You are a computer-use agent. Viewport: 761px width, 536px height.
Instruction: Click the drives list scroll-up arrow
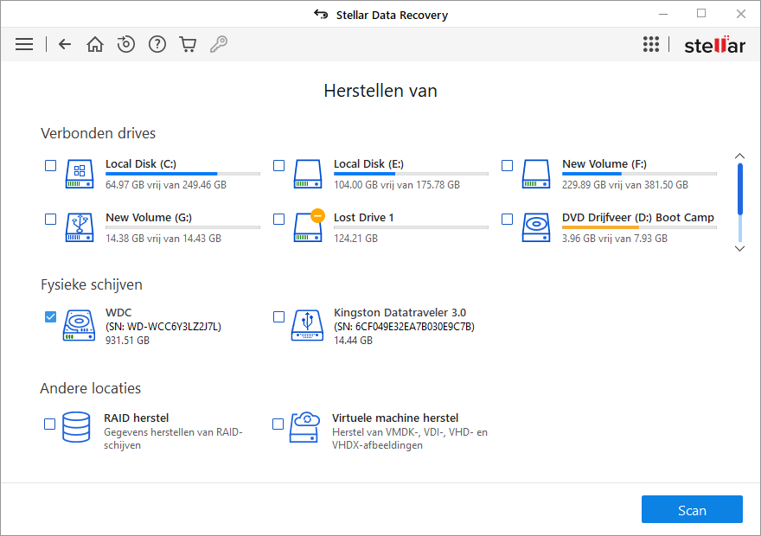click(739, 156)
